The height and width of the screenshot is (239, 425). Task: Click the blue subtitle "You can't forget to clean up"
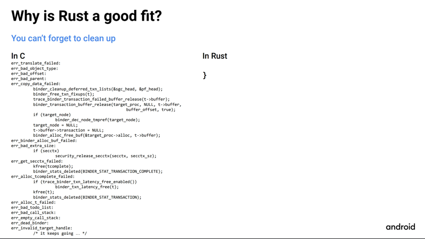click(x=63, y=38)
